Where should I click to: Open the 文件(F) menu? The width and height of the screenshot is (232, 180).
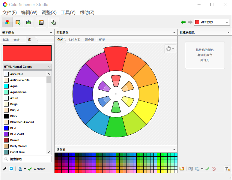pos(10,13)
